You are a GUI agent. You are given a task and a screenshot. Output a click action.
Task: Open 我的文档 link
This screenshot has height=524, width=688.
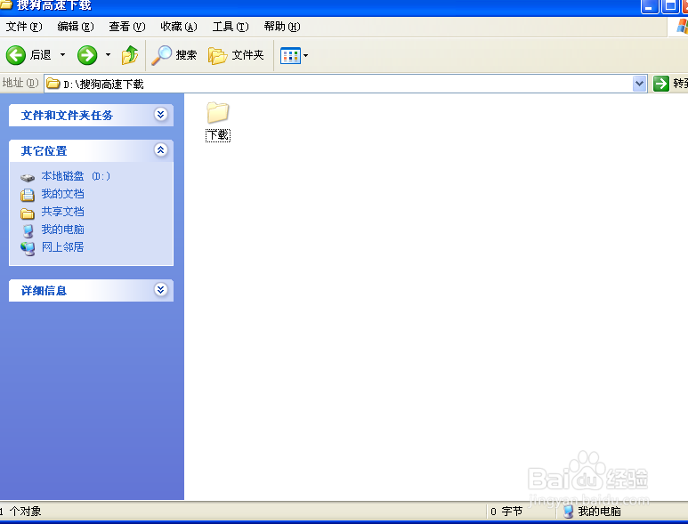click(x=62, y=194)
